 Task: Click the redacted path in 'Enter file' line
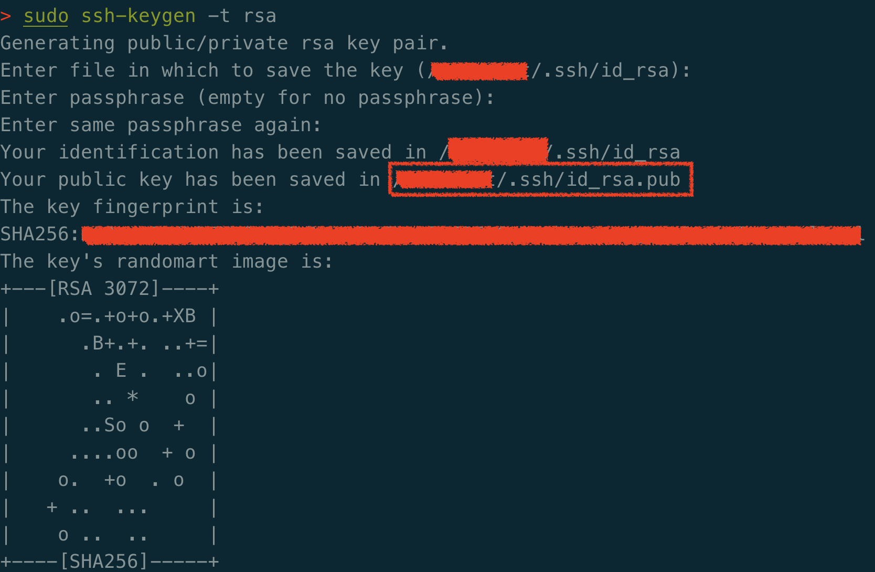click(x=479, y=71)
